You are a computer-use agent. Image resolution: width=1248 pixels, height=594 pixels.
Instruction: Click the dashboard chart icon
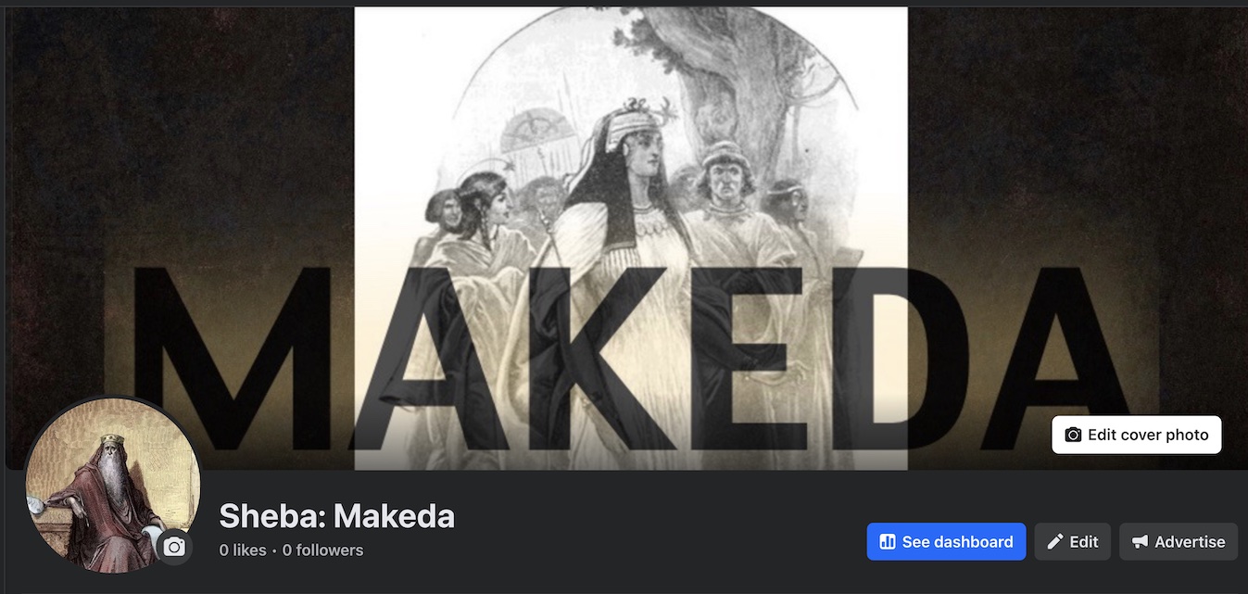[x=888, y=542]
